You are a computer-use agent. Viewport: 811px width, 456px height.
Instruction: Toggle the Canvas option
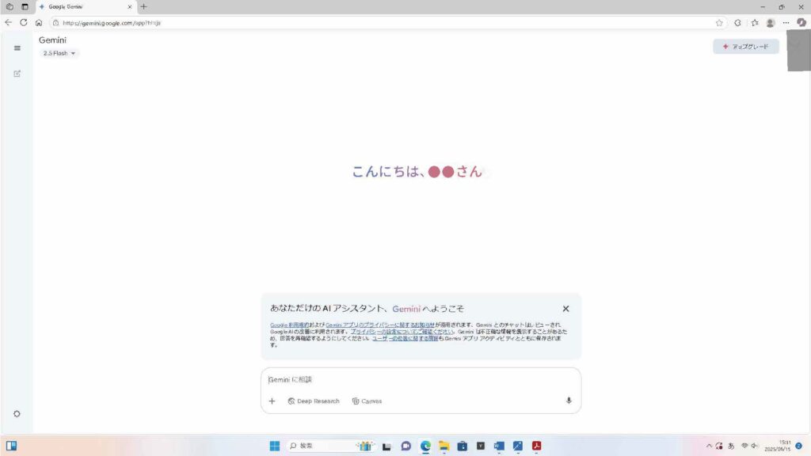coord(367,401)
